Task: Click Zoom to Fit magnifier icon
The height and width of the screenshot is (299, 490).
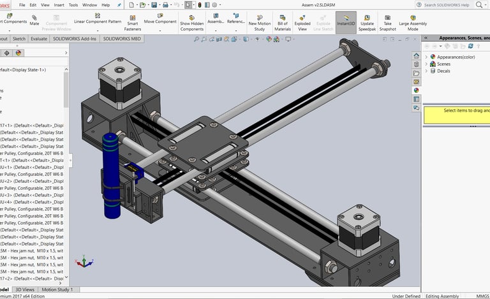Action: pyautogui.click(x=197, y=39)
